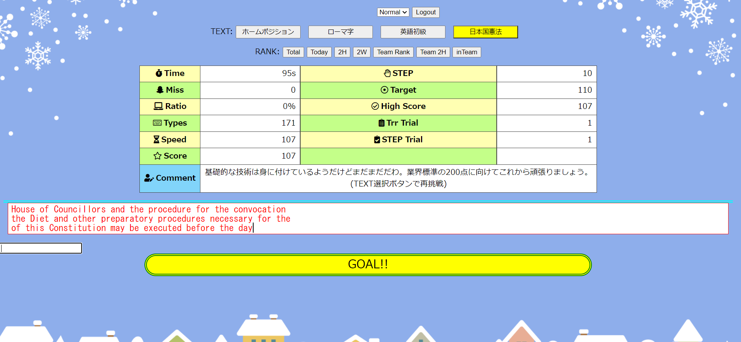Viewport: 741px width, 342px height.
Task: Click the stopwatch icon beside Time
Action: (x=158, y=73)
